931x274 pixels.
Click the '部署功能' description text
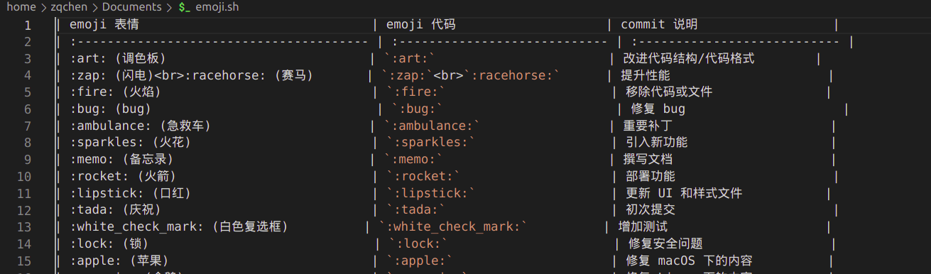(x=650, y=176)
